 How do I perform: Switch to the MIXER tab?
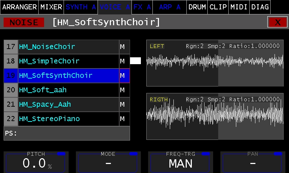point(51,7)
